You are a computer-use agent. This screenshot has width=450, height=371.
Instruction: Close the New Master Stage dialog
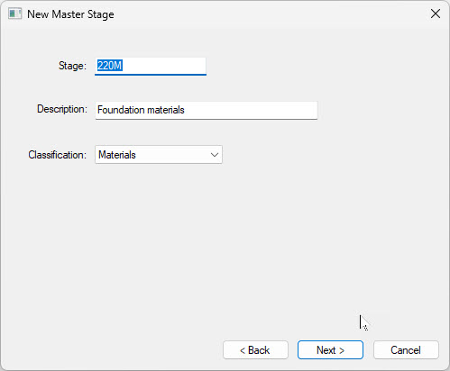(x=436, y=14)
